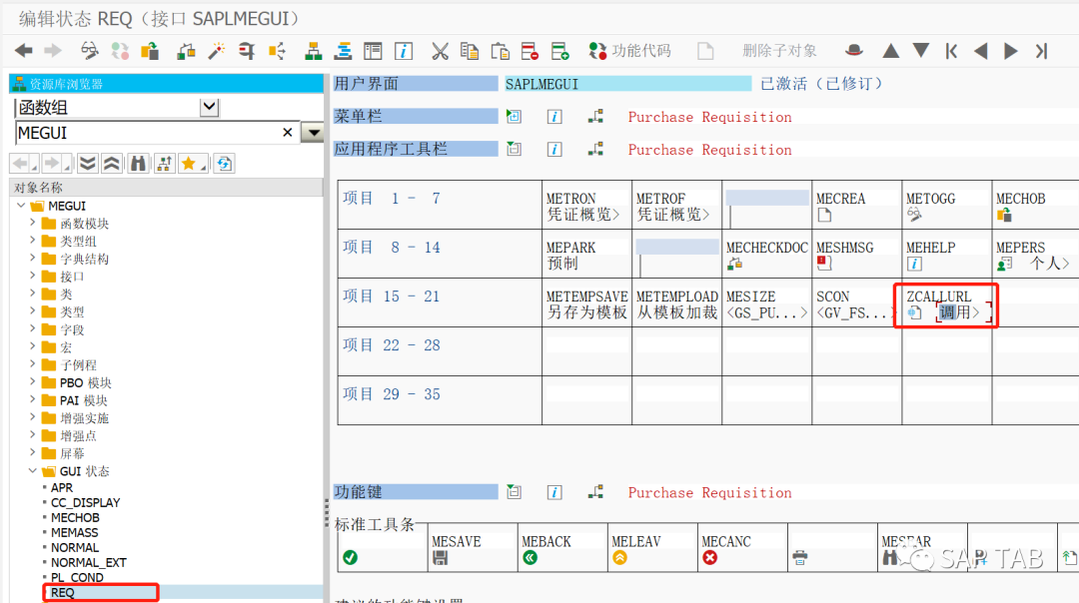The width and height of the screenshot is (1079, 603).
Task: Select the CC_DISPLAY GUI status
Action: tap(85, 502)
